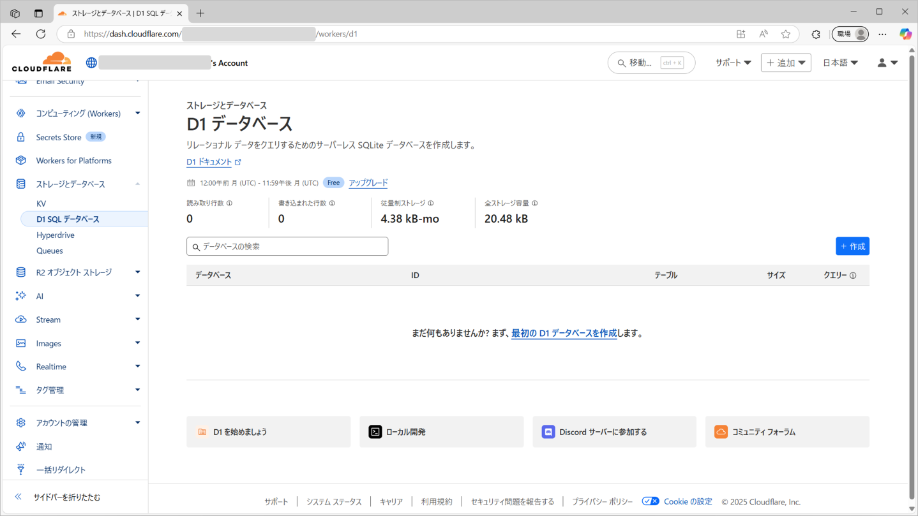The width and height of the screenshot is (918, 516).
Task: Click 最初の D1 データベースを作成 link
Action: pyautogui.click(x=564, y=333)
